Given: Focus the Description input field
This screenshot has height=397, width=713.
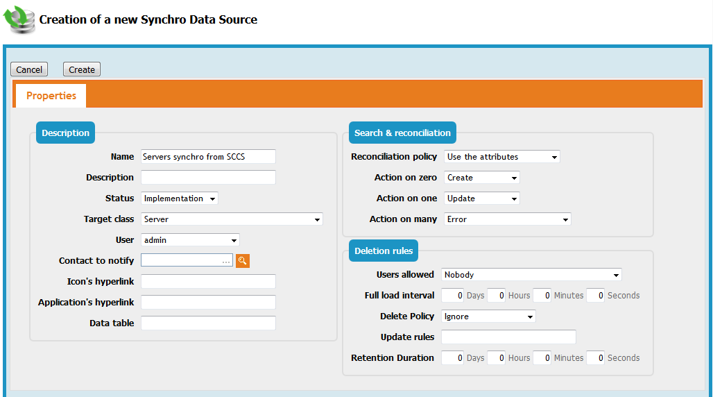Looking at the screenshot, I should (208, 178).
